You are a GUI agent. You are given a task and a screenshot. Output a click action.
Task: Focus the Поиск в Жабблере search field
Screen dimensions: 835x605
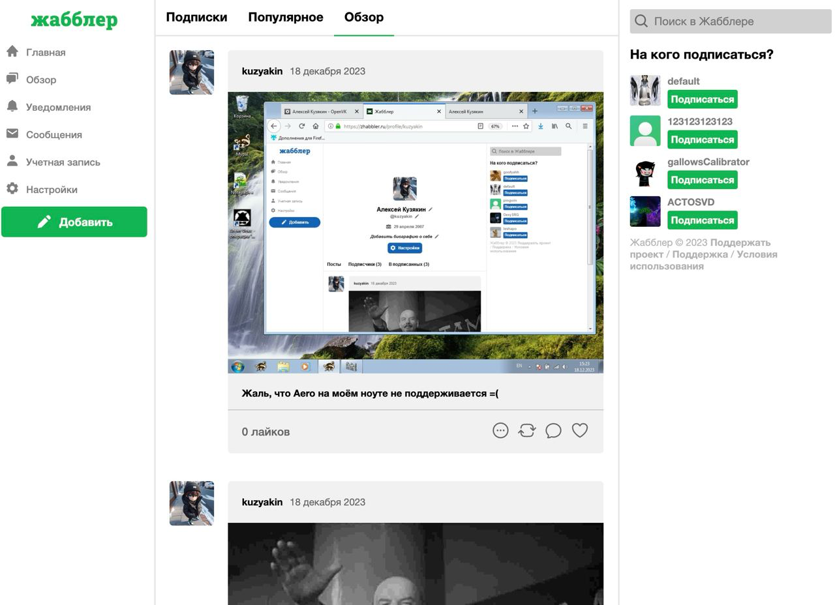coord(731,21)
